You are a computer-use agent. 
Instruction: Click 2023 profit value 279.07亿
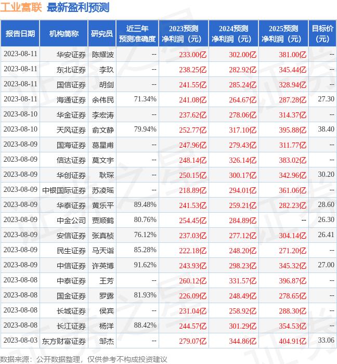[192, 342]
